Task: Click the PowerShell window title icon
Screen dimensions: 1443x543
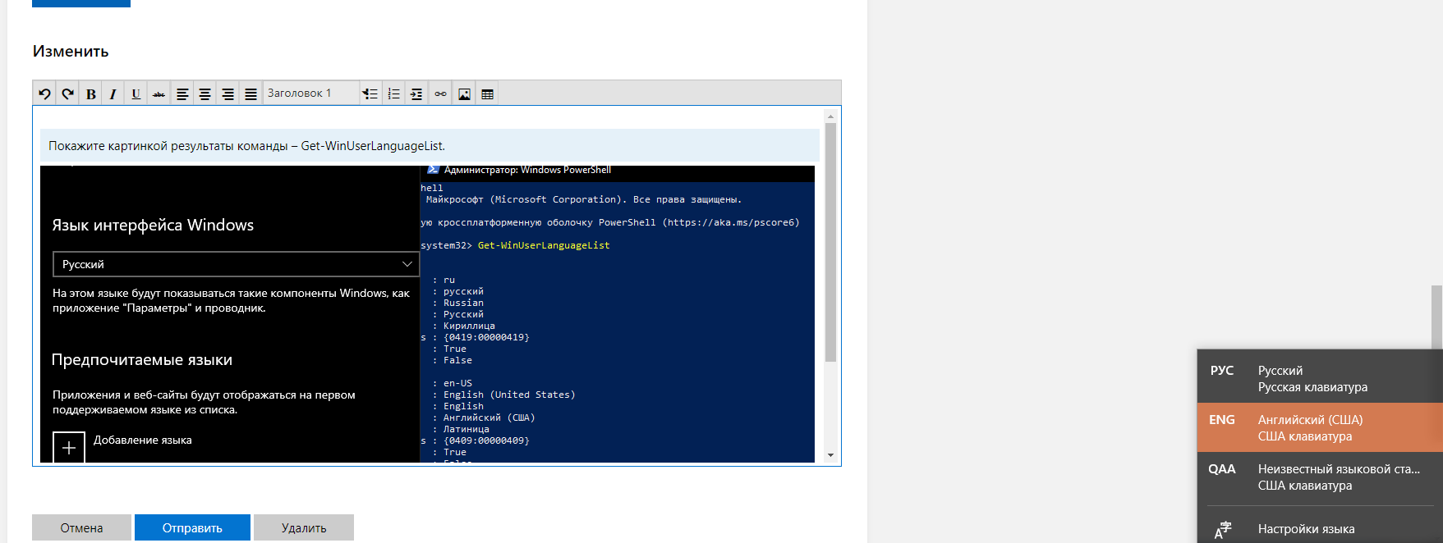Action: (433, 170)
